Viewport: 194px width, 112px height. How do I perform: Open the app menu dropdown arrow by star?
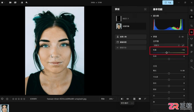click(x=5, y=3)
